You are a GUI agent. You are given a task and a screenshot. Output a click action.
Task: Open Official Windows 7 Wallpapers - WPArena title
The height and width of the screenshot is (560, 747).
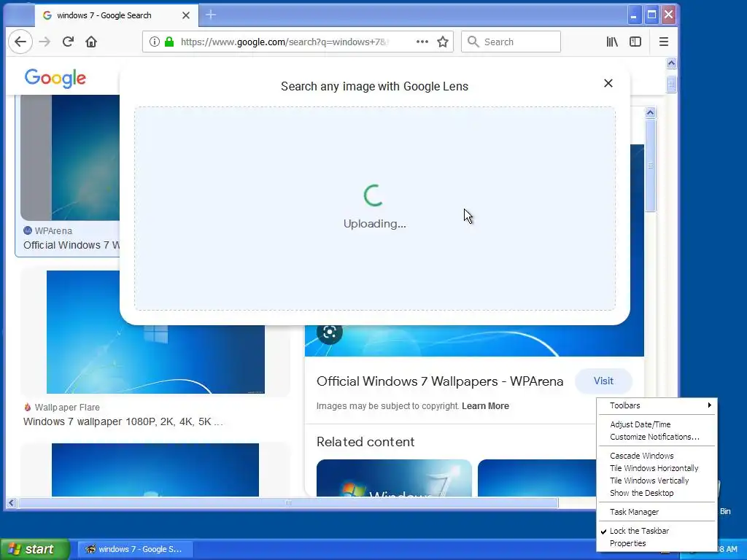[x=440, y=381]
